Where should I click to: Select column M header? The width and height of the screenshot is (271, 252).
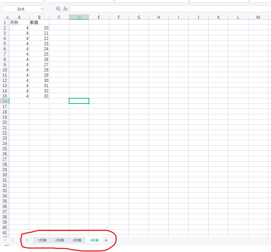[258, 17]
